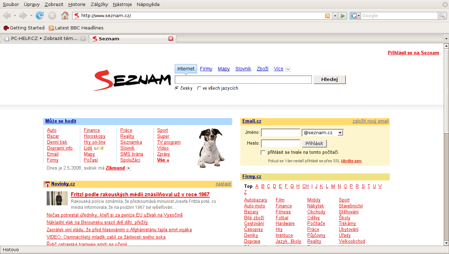Screen dimensions: 449x254
Task: Open the @seznam.cz domain dropdown
Action: click(x=340, y=133)
